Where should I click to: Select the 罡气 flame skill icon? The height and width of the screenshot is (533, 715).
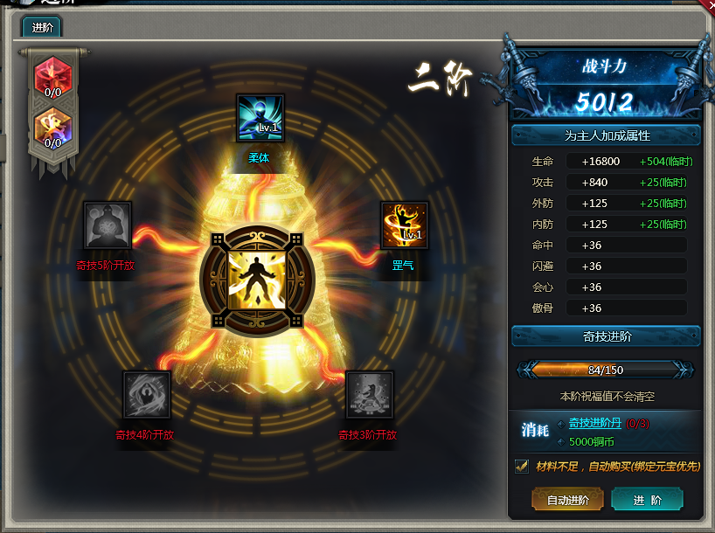point(405,225)
